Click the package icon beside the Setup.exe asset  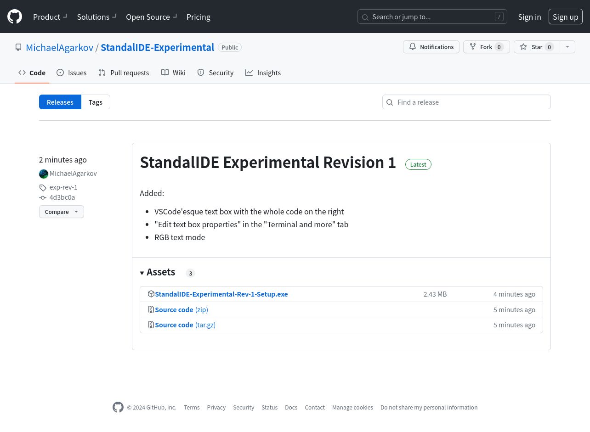coord(151,294)
